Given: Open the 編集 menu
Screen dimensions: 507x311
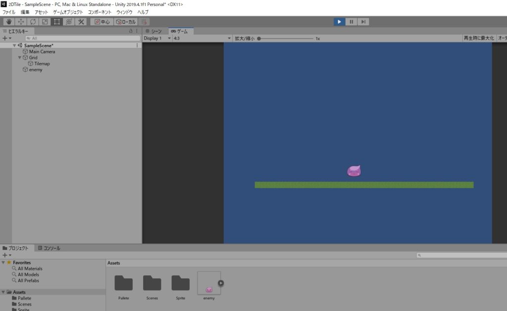Looking at the screenshot, I should (25, 12).
